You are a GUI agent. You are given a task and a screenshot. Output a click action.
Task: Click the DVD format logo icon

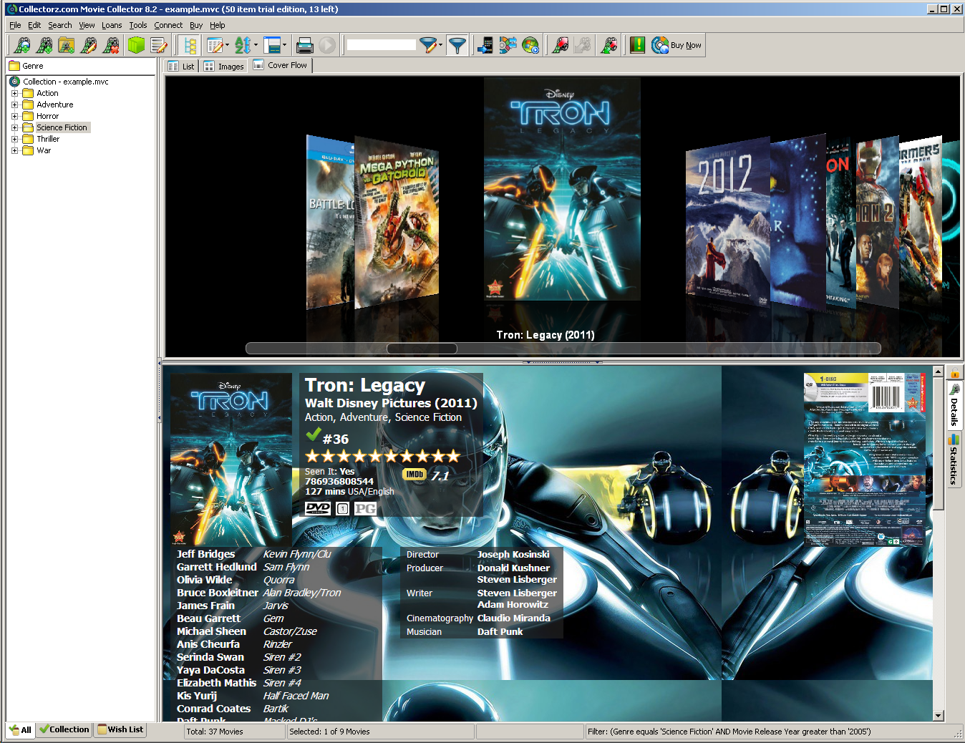pos(318,508)
